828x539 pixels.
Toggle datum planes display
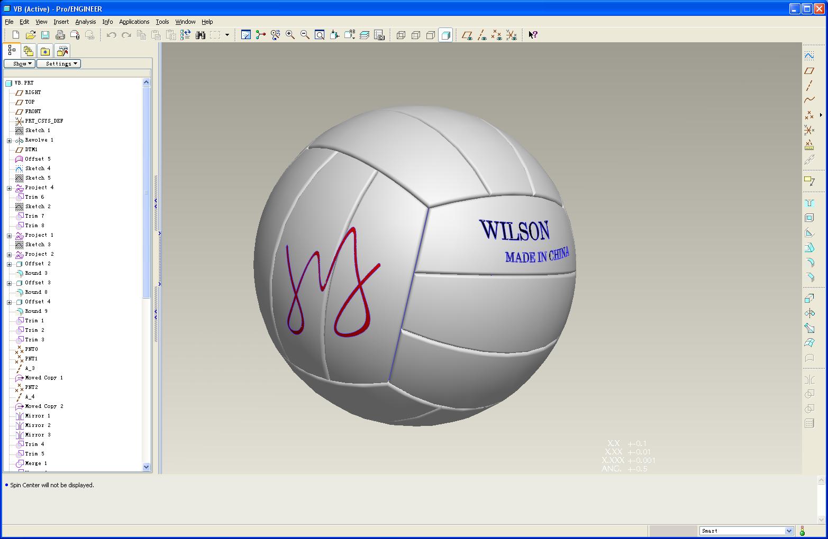tap(467, 35)
